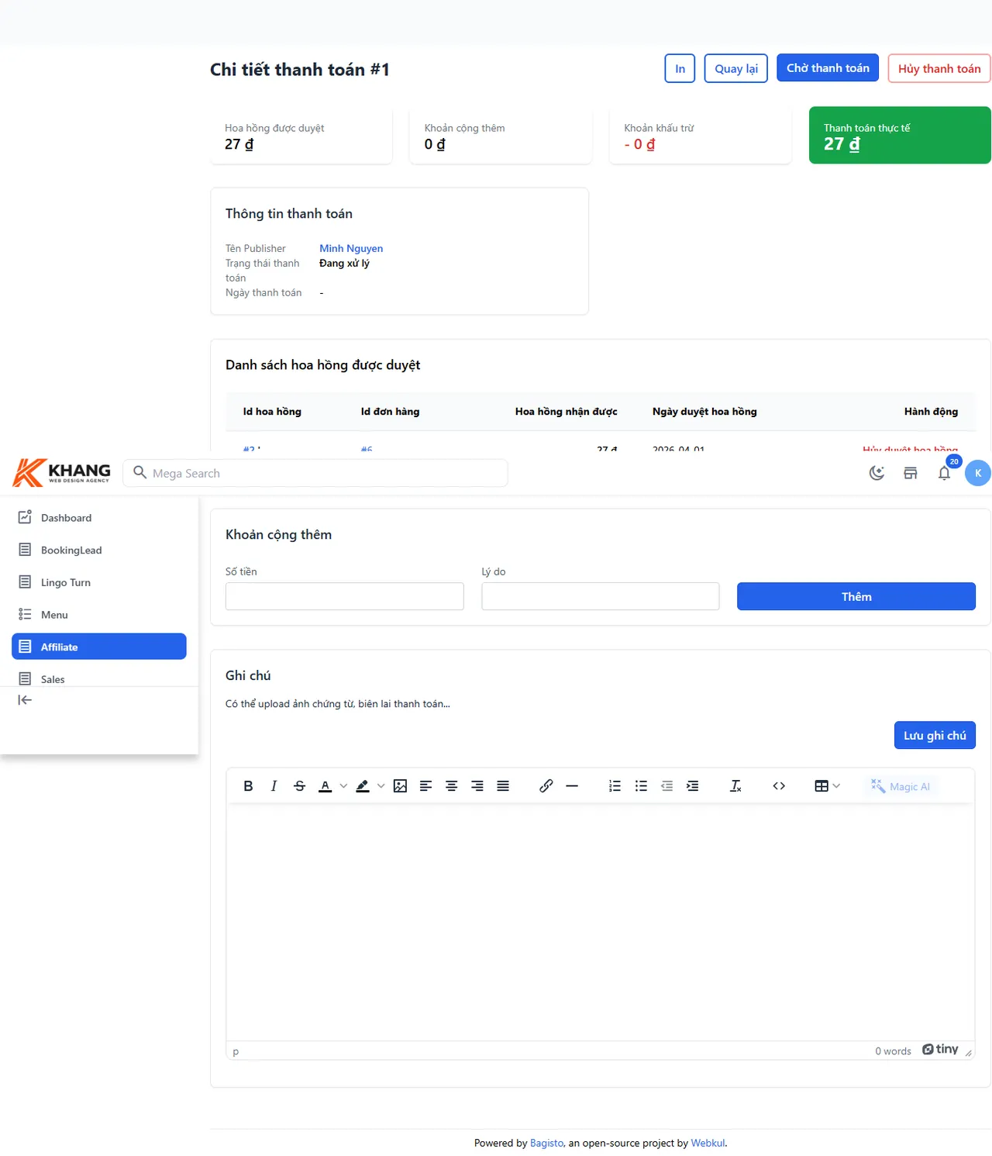The image size is (992, 1156).
Task: Open text color dropdown arrow
Action: point(343,786)
